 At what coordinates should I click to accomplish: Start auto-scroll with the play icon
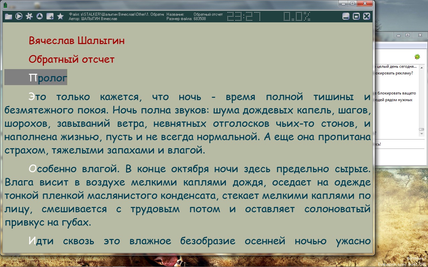click(x=19, y=16)
